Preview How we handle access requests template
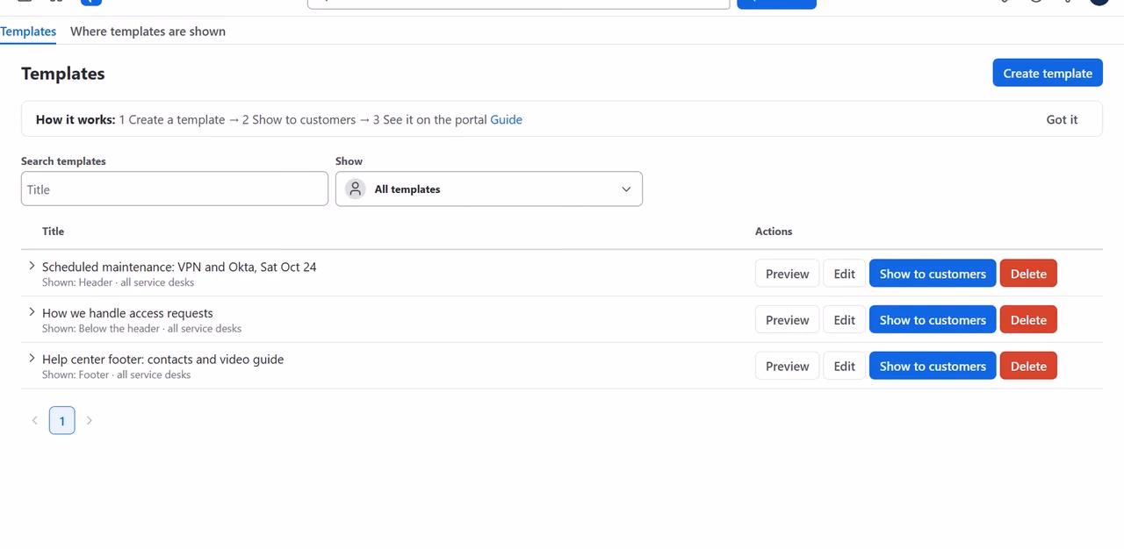Image resolution: width=1124 pixels, height=549 pixels. [787, 320]
